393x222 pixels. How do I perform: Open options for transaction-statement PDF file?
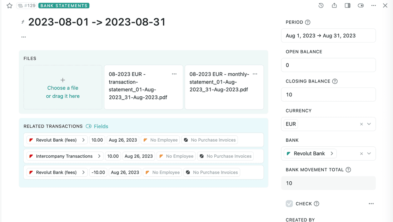pyautogui.click(x=174, y=74)
